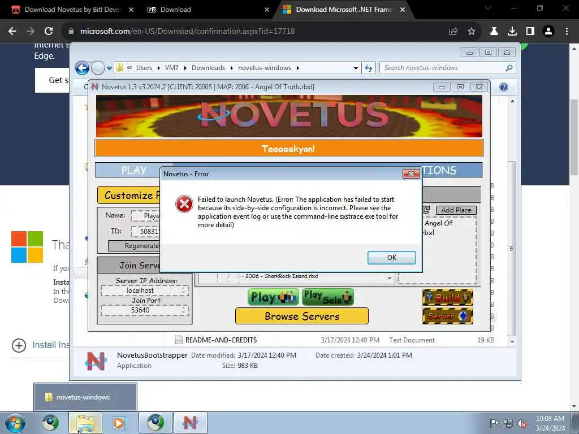
Task: Click the Search novetus-windows box
Action: [x=447, y=68]
